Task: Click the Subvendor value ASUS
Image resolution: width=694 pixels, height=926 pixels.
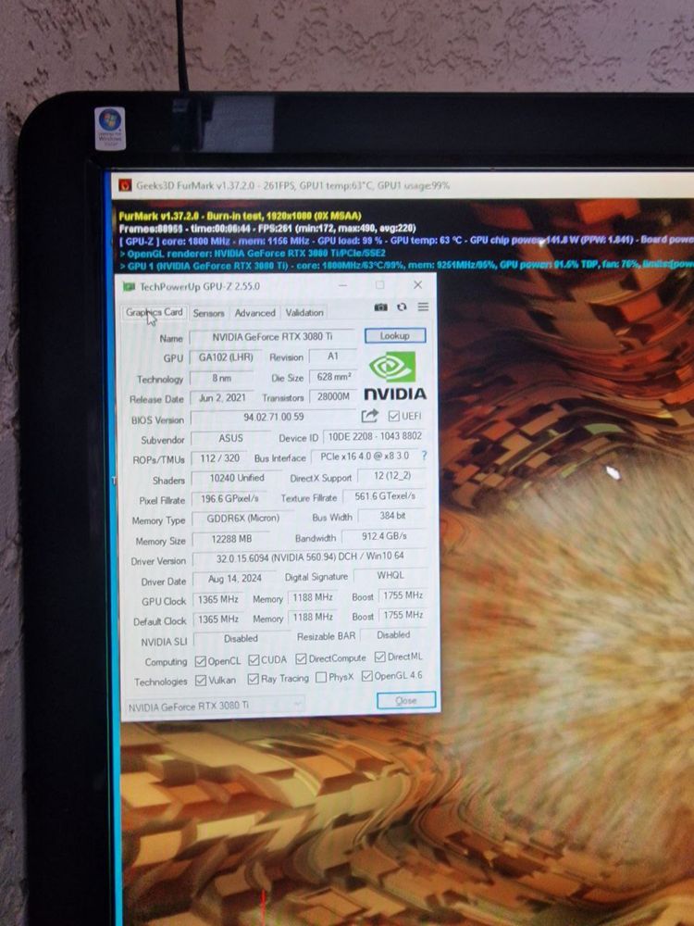Action: click(230, 438)
